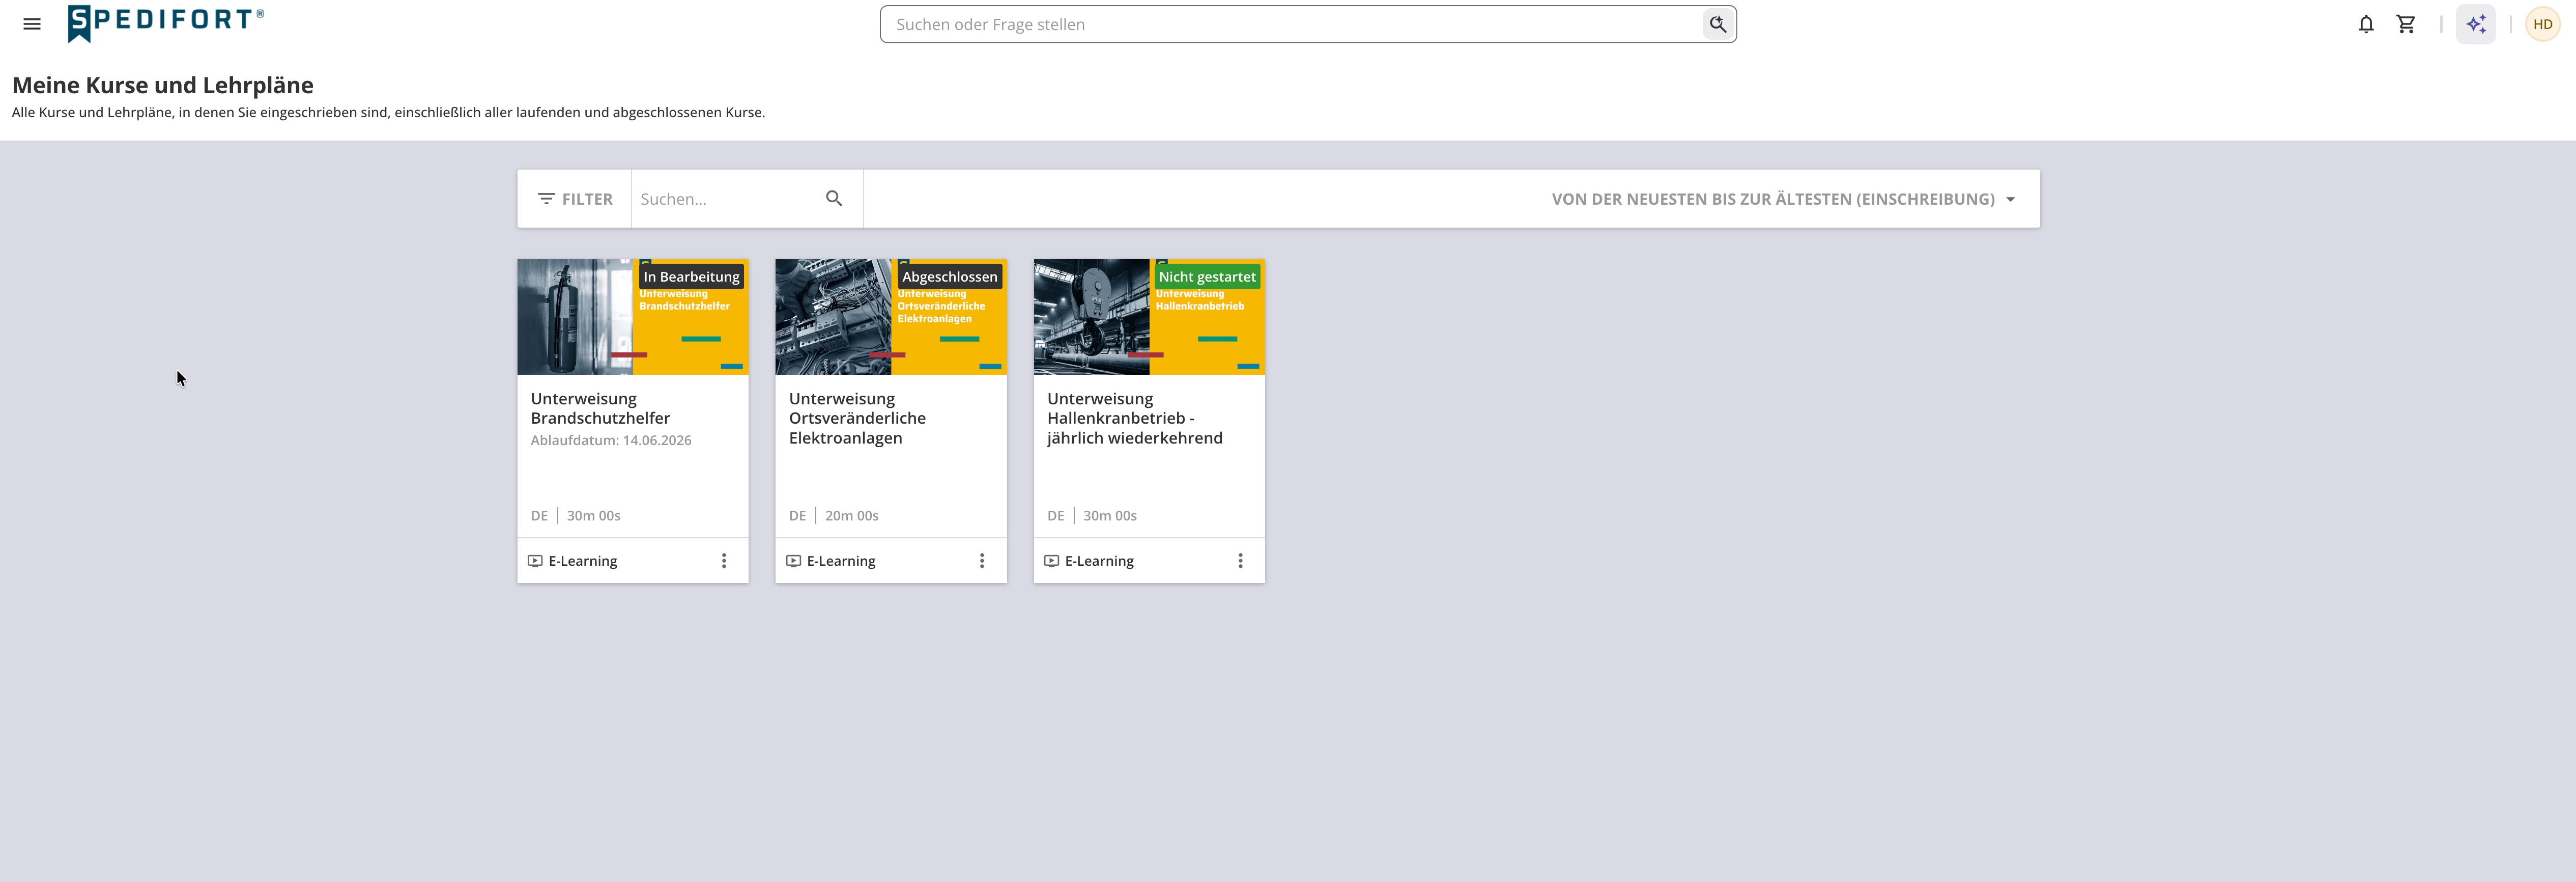Click E-Learning icon on Brandschutzhelfer card
Viewport: 2576px width, 882px height.
pyautogui.click(x=535, y=561)
